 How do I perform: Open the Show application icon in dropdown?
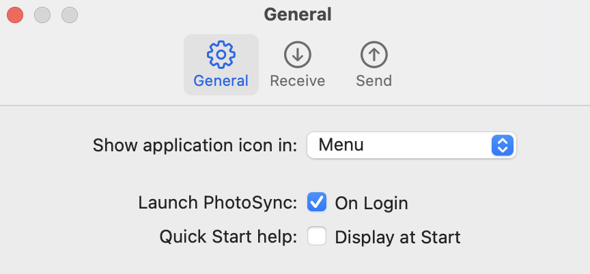[412, 145]
